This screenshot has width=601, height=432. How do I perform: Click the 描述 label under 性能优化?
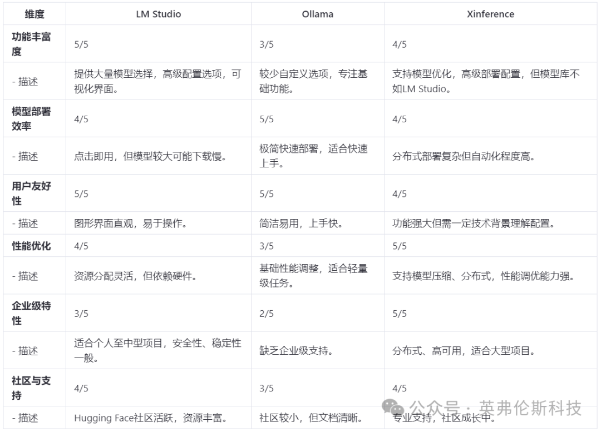(25, 276)
